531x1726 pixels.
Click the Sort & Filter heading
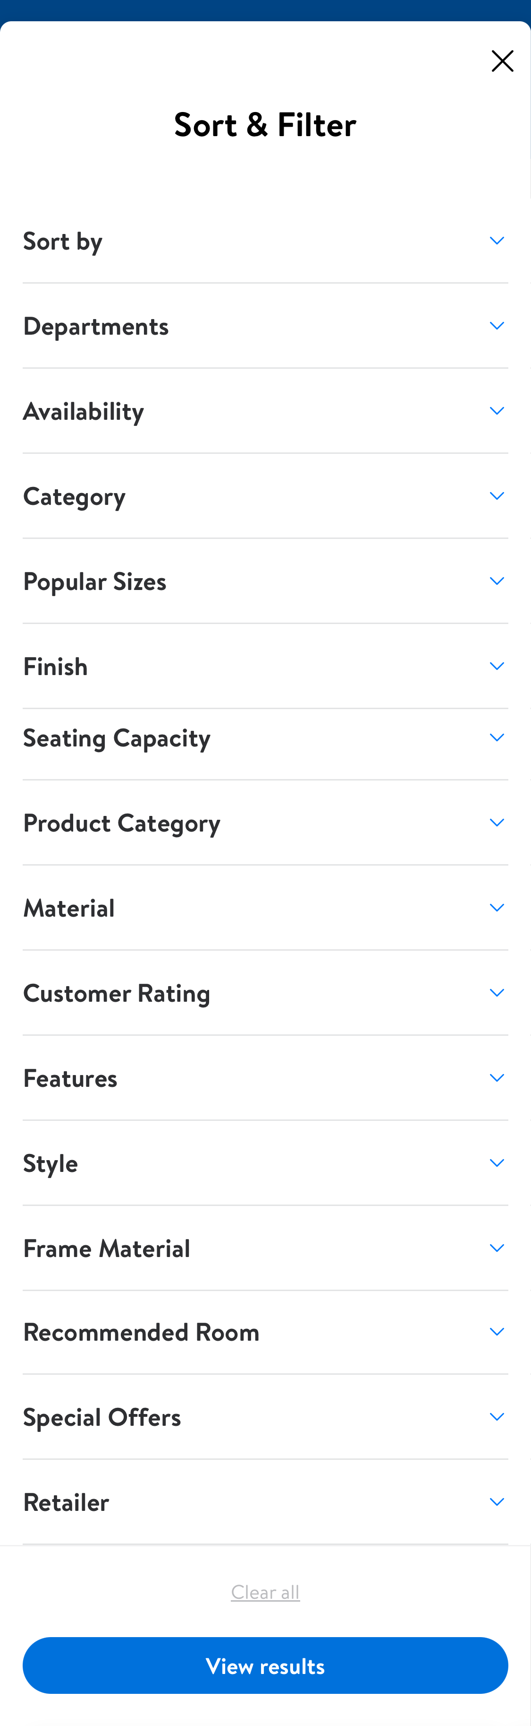pos(265,125)
